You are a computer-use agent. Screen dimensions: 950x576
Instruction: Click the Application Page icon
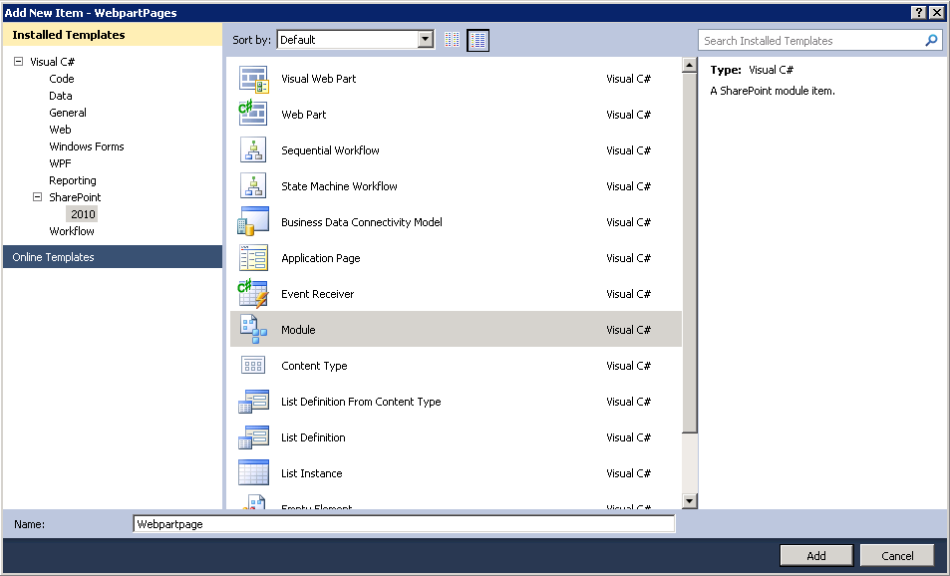tap(253, 258)
